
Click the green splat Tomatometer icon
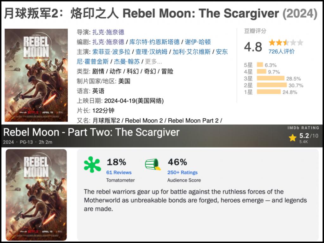pyautogui.click(x=92, y=164)
